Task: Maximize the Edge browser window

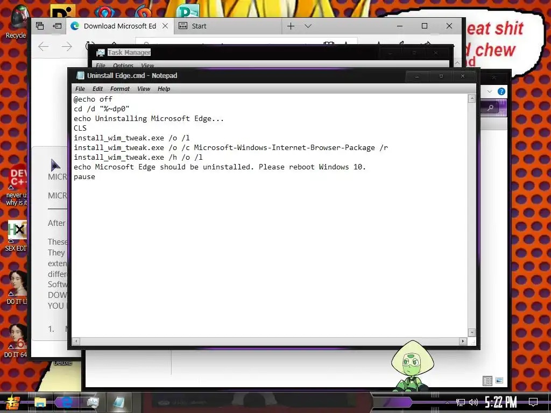Action: pyautogui.click(x=425, y=26)
